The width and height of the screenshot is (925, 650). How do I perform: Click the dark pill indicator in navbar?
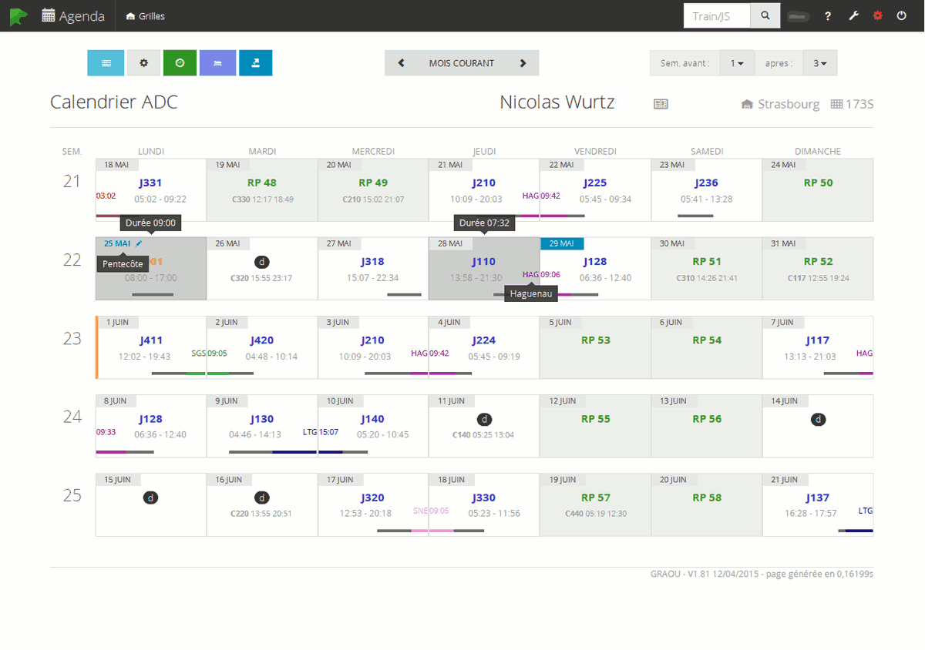point(799,16)
